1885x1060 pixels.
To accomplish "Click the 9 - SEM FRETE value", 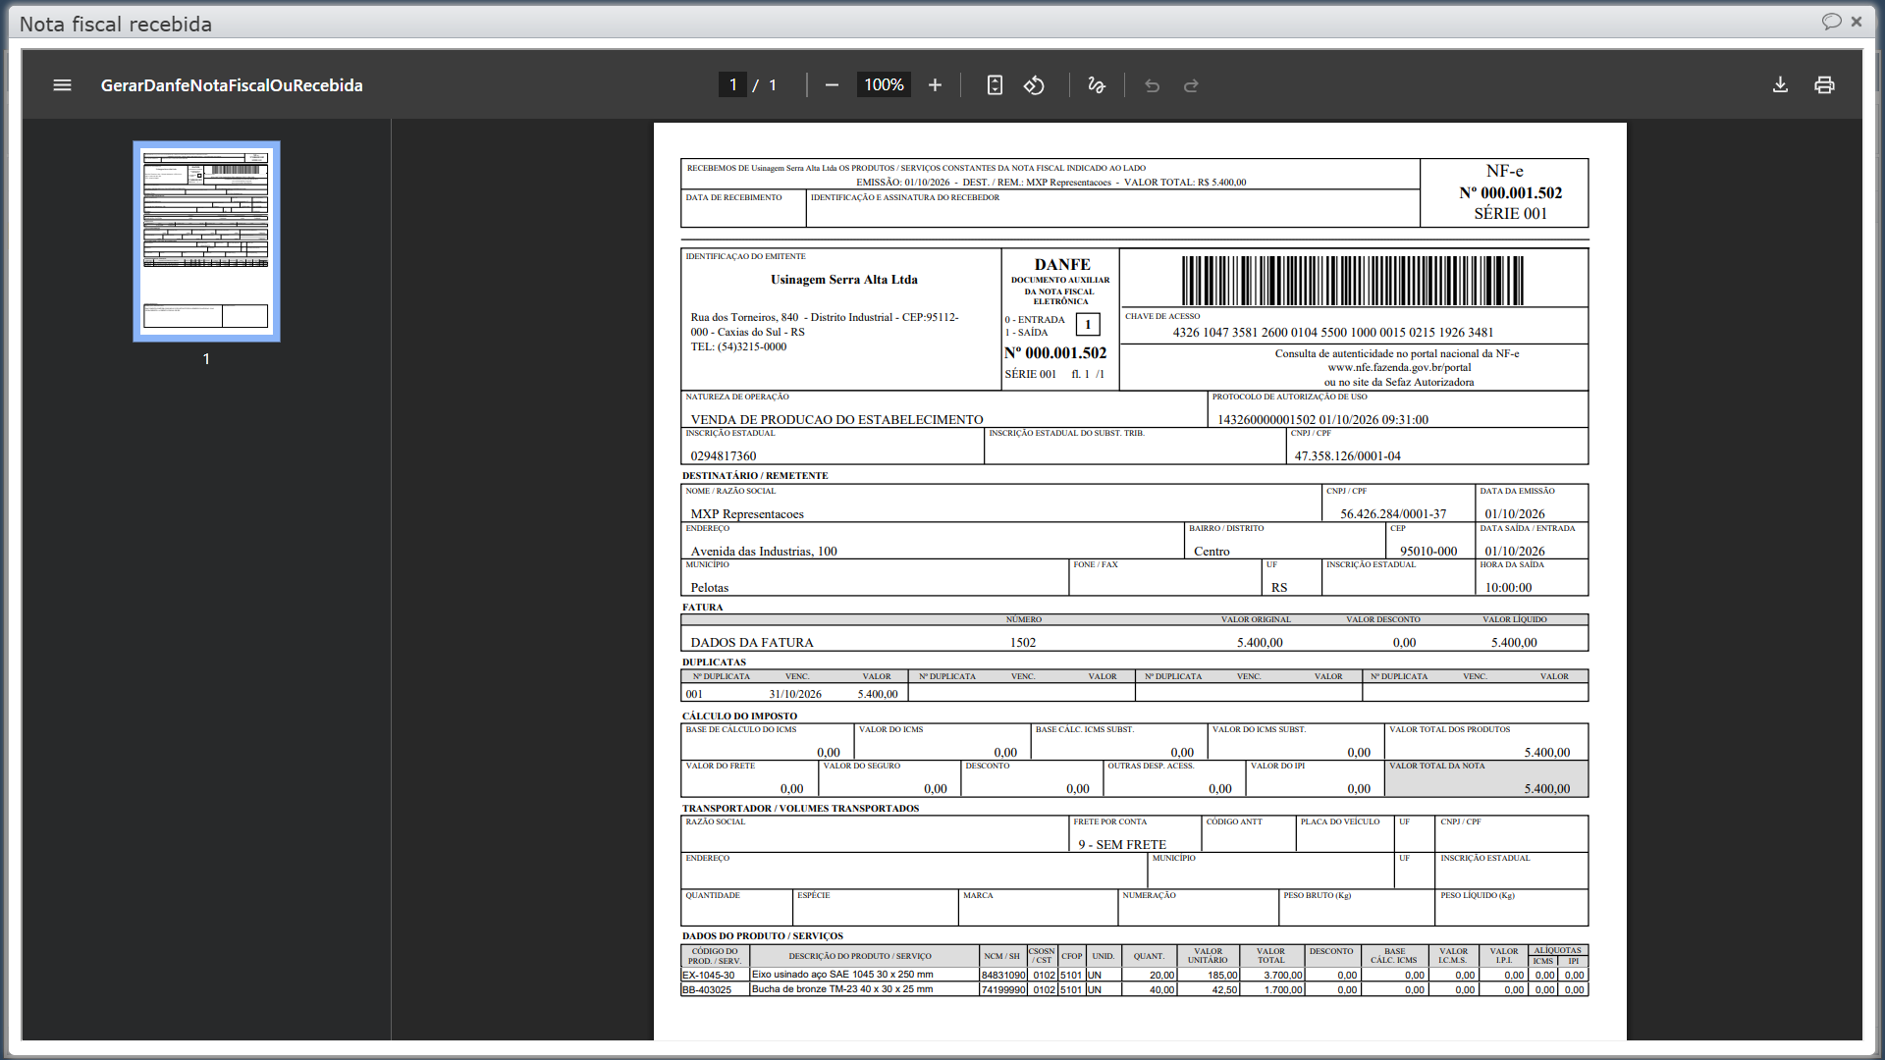I will pos(1122,845).
